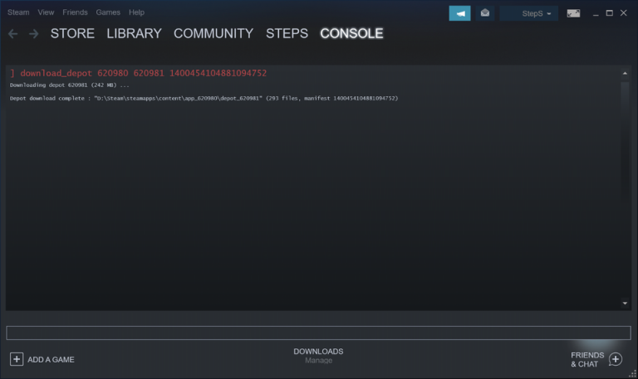Image resolution: width=638 pixels, height=379 pixels.
Task: Go to the LIBRARY tab
Action: [x=134, y=33]
